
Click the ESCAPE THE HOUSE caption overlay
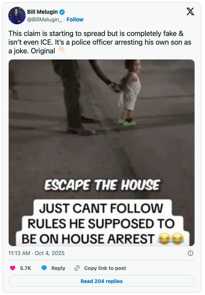pos(103,185)
